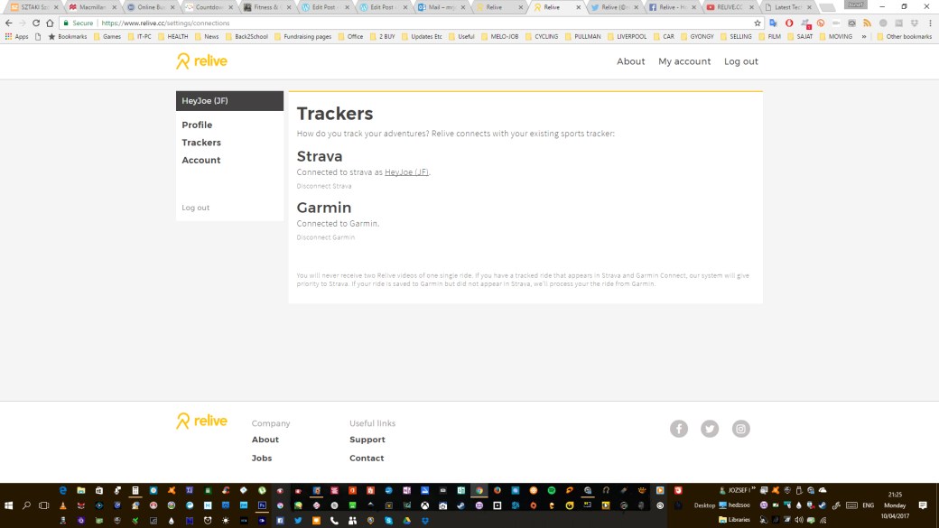Expand the hidden bookmarks overflow chevron
Image resolution: width=939 pixels, height=528 pixels.
point(865,37)
